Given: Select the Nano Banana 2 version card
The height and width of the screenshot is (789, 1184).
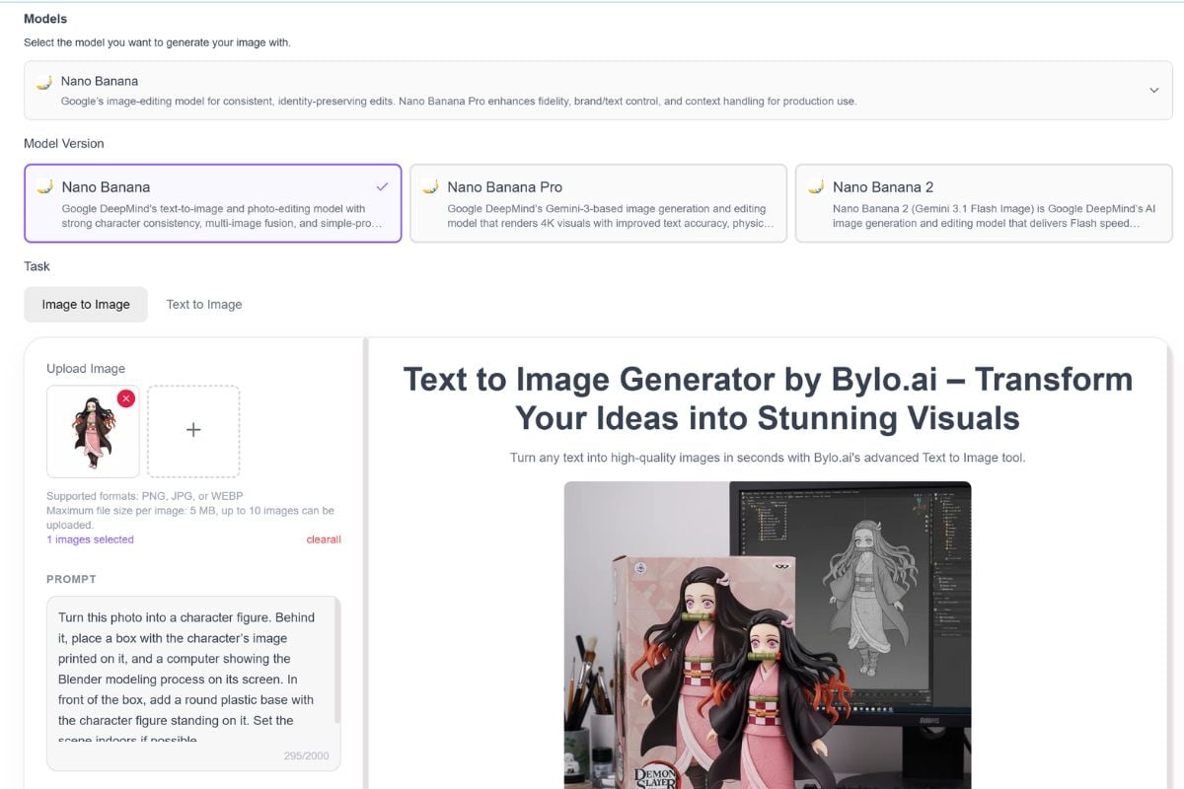Looking at the screenshot, I should click(x=984, y=203).
